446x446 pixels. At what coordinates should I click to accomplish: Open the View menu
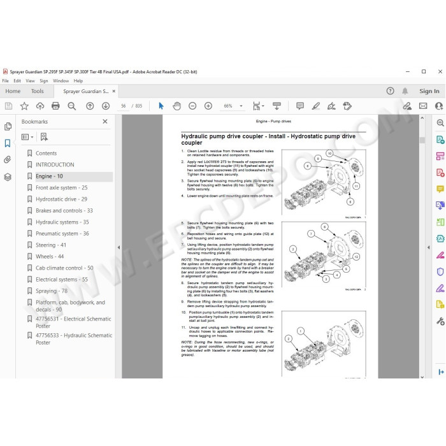pos(30,81)
